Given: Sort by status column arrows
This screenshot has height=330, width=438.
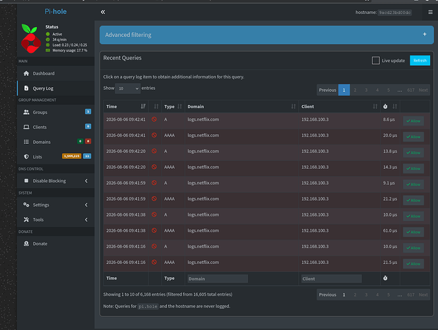Looking at the screenshot, I should [x=156, y=106].
